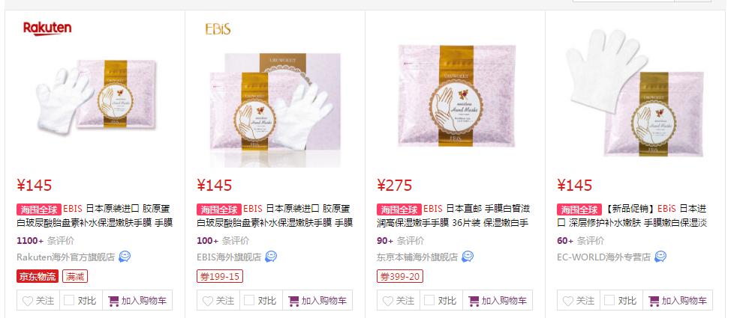Contact 东京本铺海外旗舰店 via chat icon
Image resolution: width=734 pixels, height=318 pixels.
click(468, 257)
